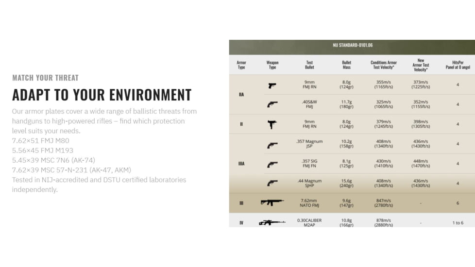Screen dimensions: 475x267
Task: Click the revolver icon beside .40S&W FMJ
Action: click(272, 104)
